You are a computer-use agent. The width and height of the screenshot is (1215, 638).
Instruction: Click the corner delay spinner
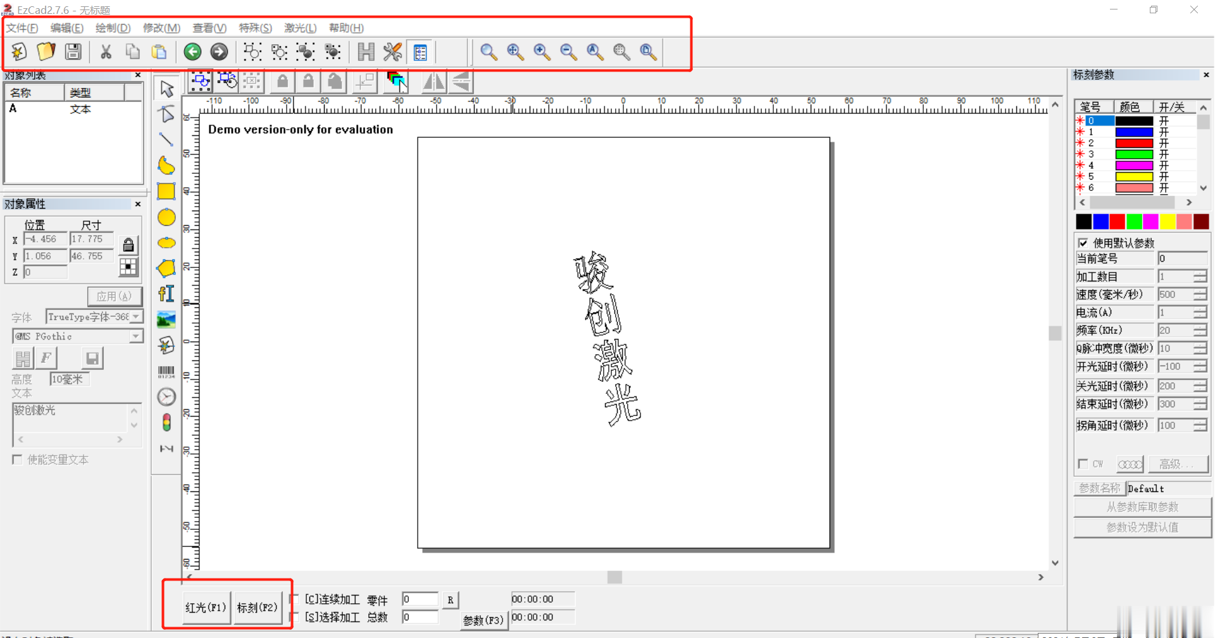[1200, 426]
